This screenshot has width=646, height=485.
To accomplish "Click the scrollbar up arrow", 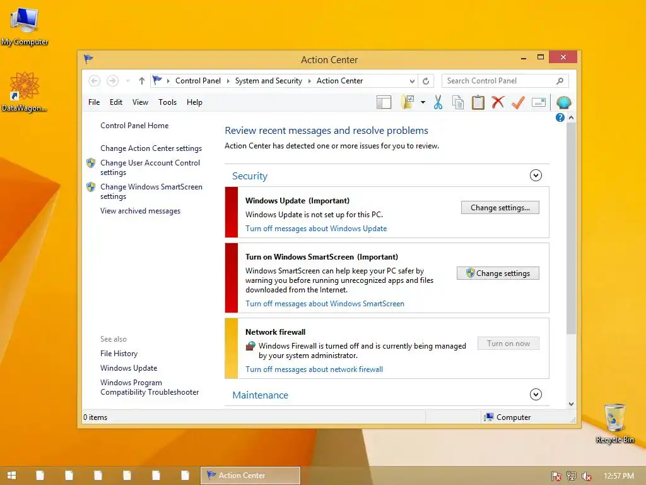I will pyautogui.click(x=571, y=117).
